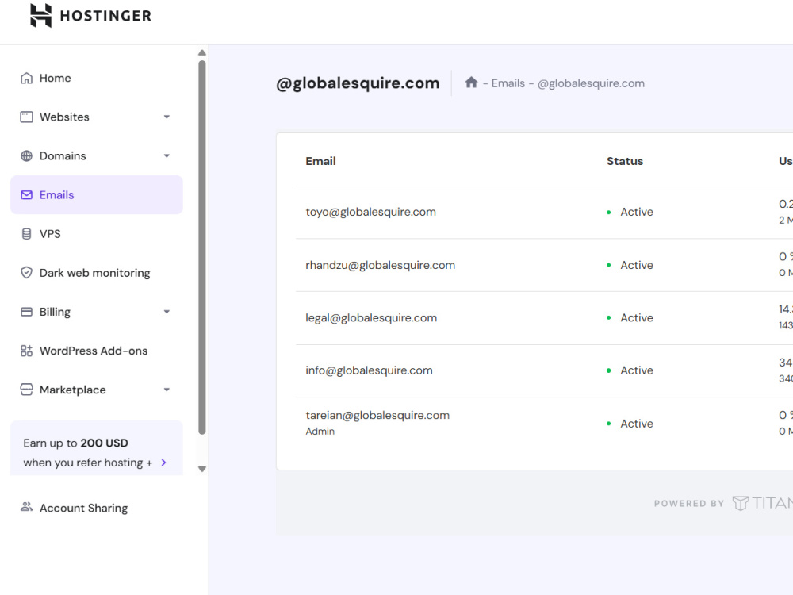Click the Admin label under tareian
Viewport: 793px width, 595px height.
point(320,431)
